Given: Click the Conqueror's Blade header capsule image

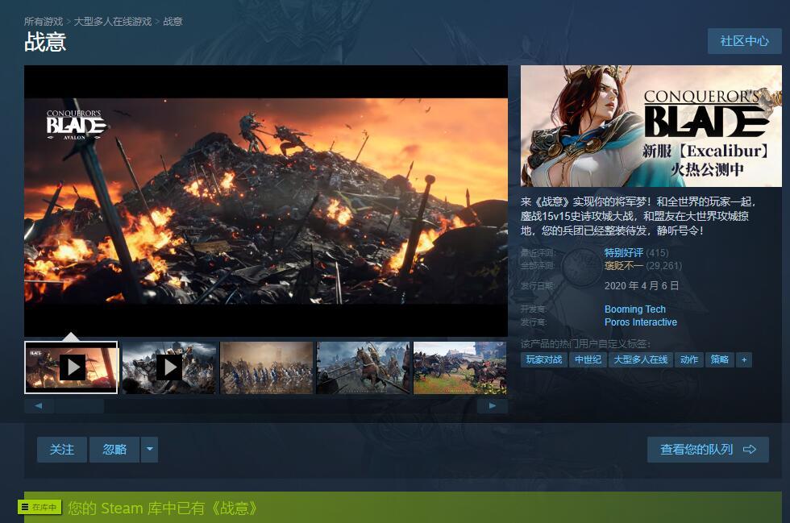Looking at the screenshot, I should (x=651, y=126).
